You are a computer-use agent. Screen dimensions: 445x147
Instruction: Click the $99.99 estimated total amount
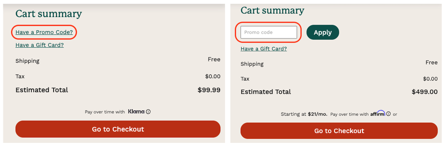click(x=209, y=90)
